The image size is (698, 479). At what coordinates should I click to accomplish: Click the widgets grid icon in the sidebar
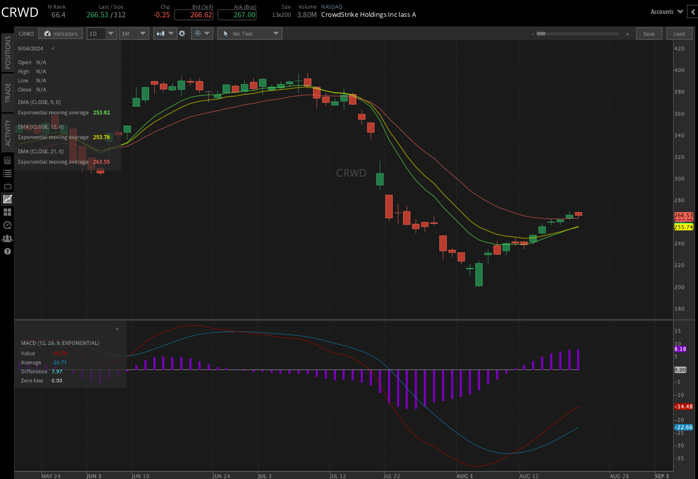click(7, 212)
